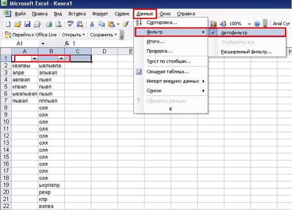Toggle the Автофильтр checked option
The height and width of the screenshot is (210, 292).
pyautogui.click(x=247, y=32)
